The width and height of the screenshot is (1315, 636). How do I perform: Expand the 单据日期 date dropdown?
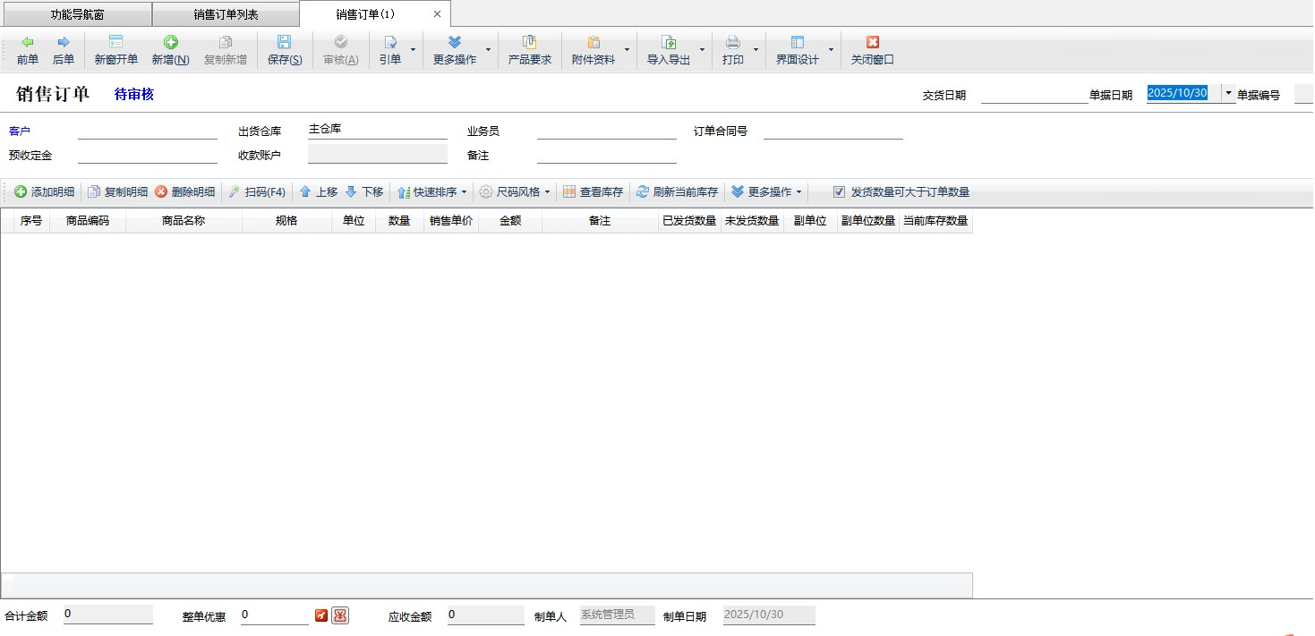coord(1228,93)
